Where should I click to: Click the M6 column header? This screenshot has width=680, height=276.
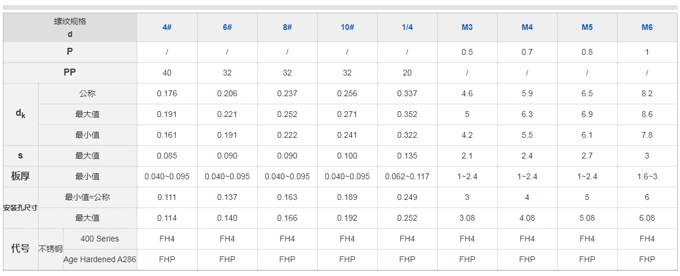coord(647,28)
